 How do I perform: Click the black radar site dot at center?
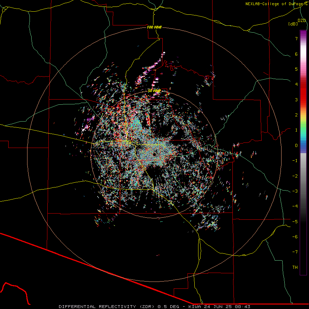(154, 154)
